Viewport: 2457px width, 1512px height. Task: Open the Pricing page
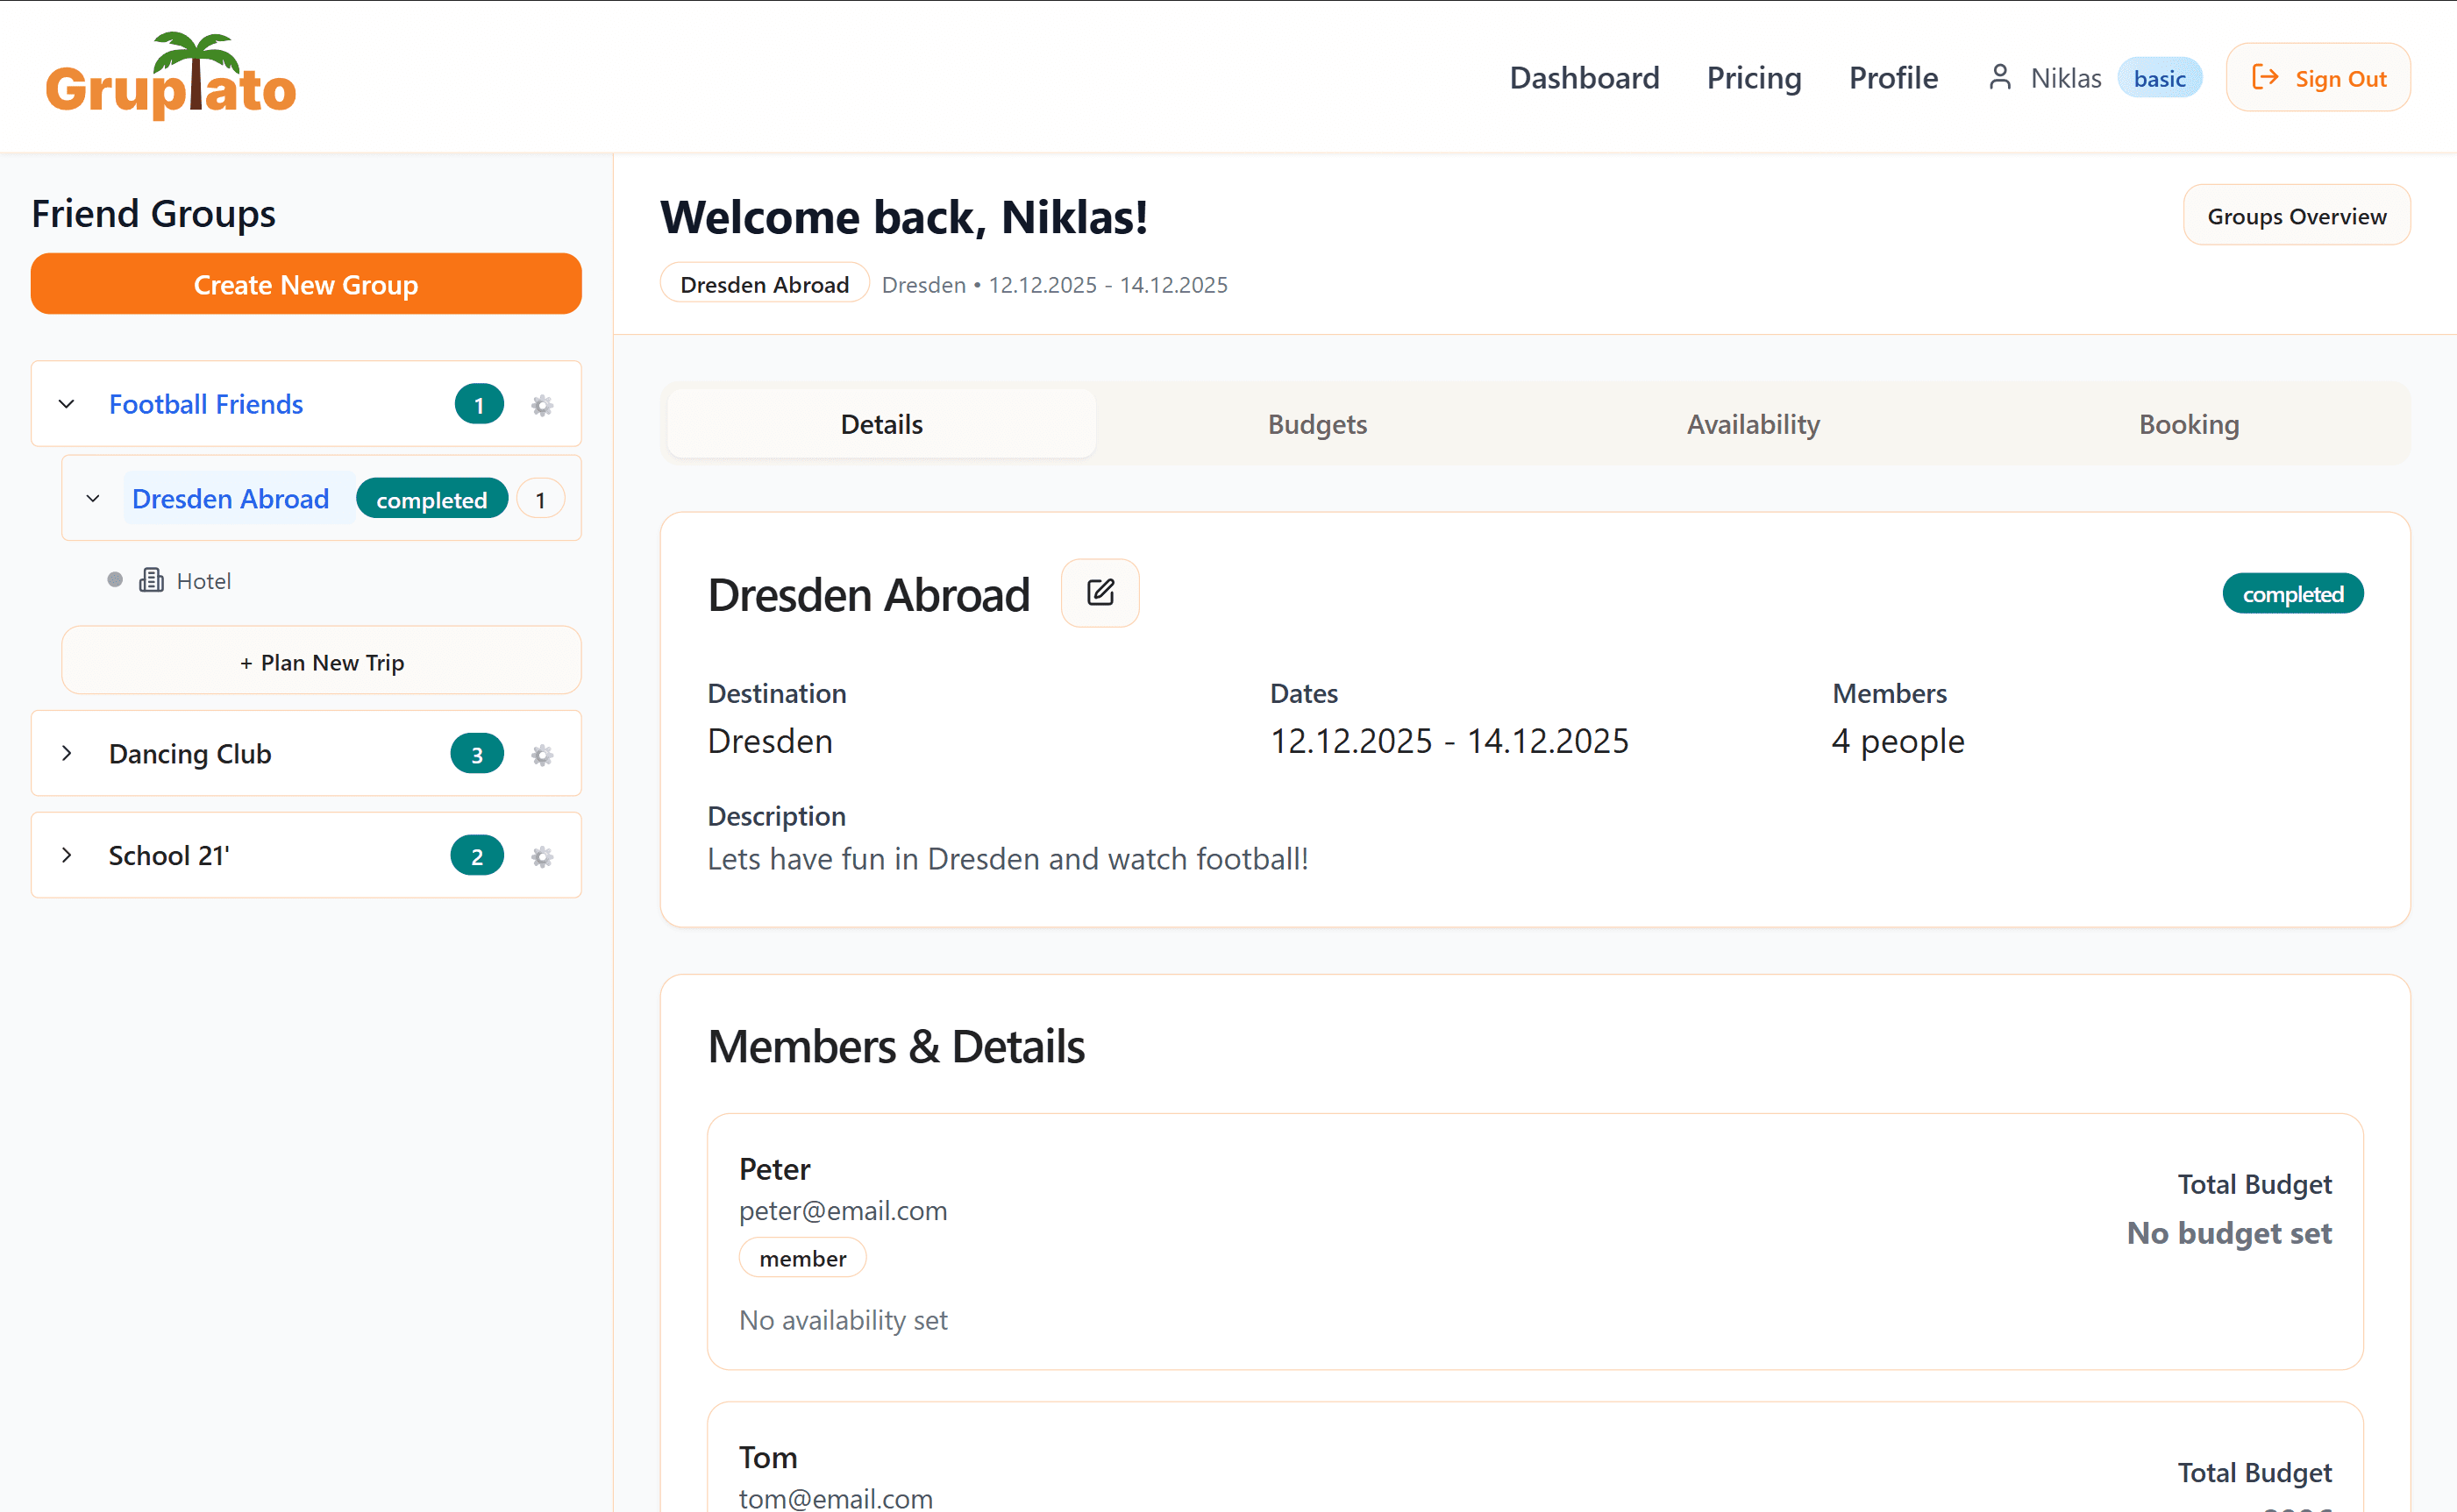tap(1754, 77)
